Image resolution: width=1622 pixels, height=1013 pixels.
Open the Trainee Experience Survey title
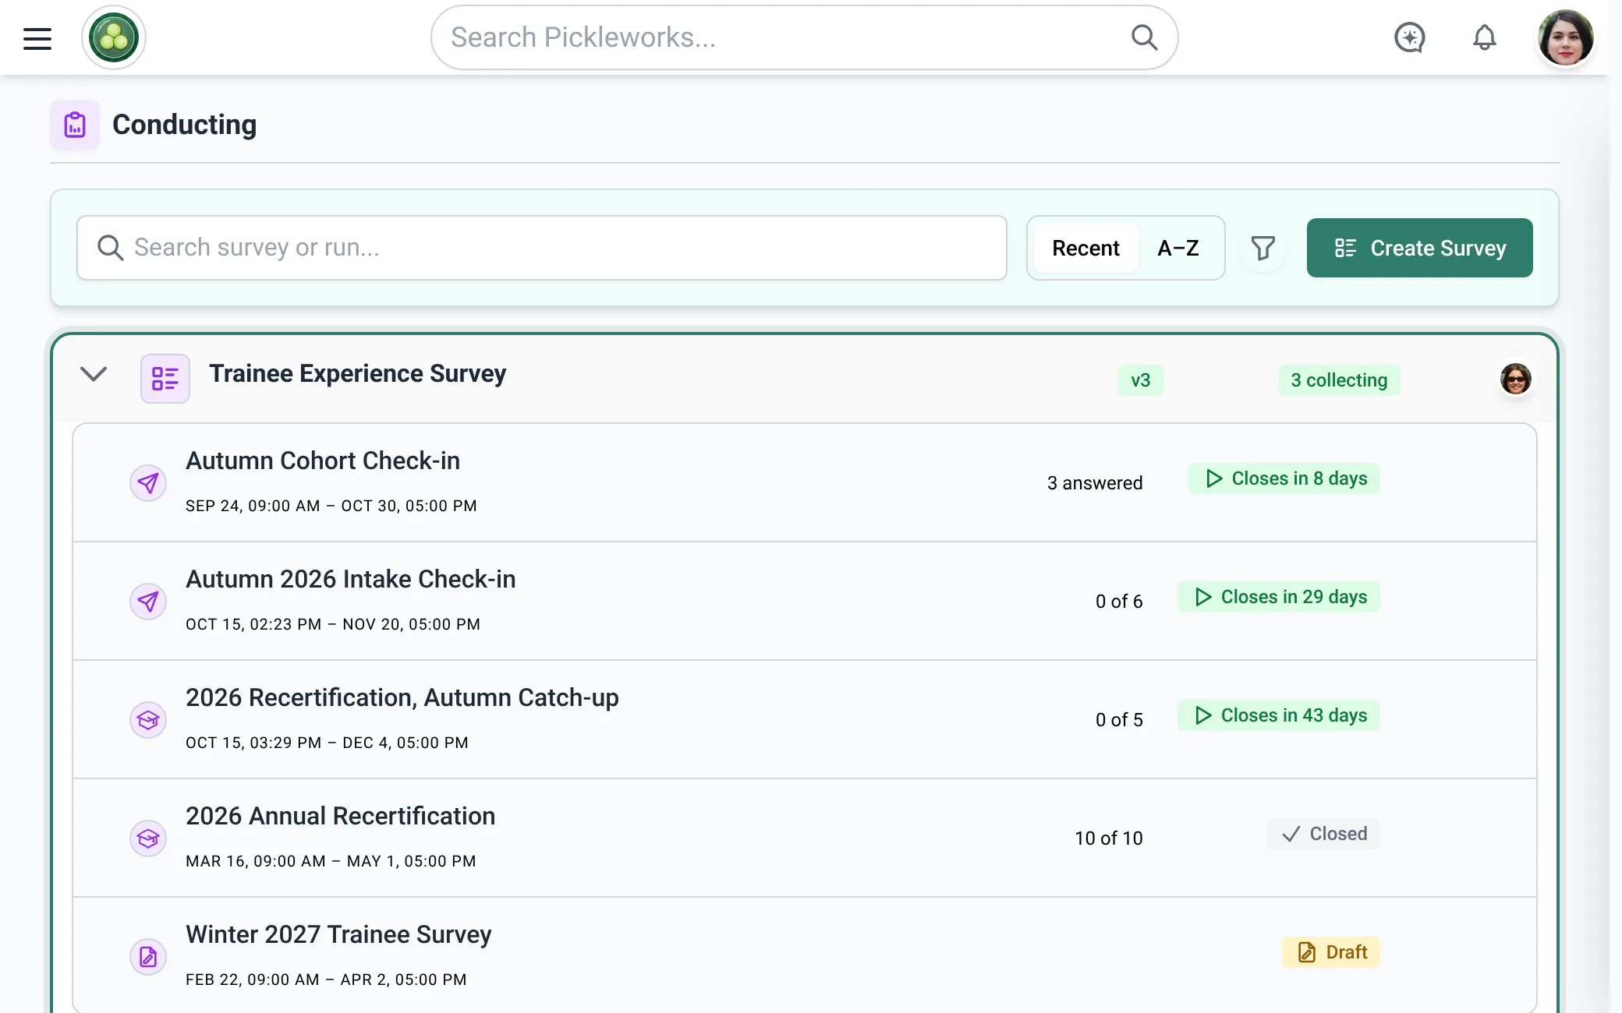click(x=358, y=373)
